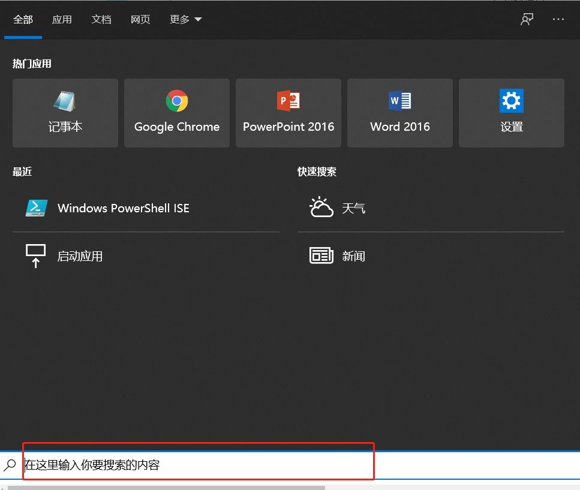Screen dimensions: 580x490
Task: Click the 启动应用 (Startup apps) entry
Action: 80,256
